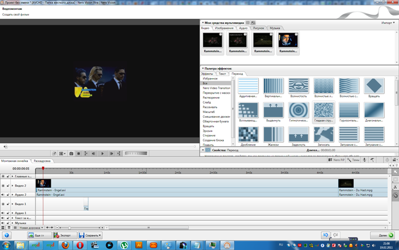
Task: Adjust the timeline zoom slider handle
Action: pos(70,228)
